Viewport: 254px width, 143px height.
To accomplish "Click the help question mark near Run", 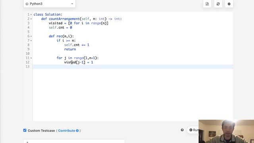I will (x=182, y=130).
